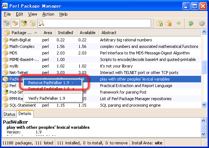This screenshot has height=148, width=209.
Task: Switch to the Status tab
Action: [x=9, y=114]
